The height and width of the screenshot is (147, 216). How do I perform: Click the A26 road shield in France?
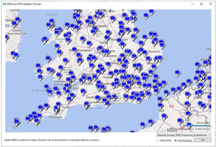(171, 106)
